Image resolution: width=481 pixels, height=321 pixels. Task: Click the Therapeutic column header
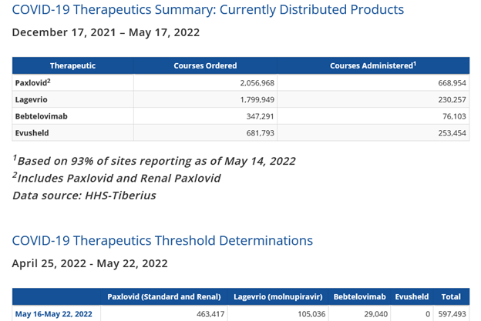coord(72,65)
